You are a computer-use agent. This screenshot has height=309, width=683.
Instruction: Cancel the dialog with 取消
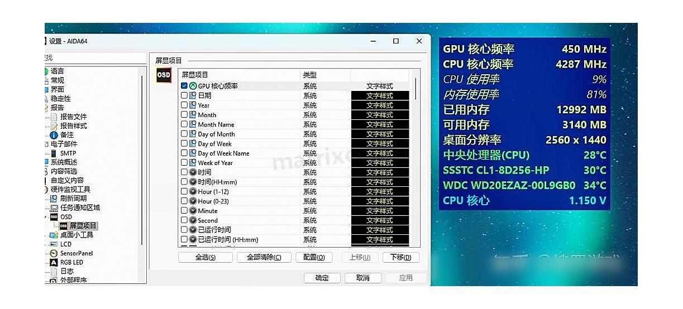click(363, 278)
